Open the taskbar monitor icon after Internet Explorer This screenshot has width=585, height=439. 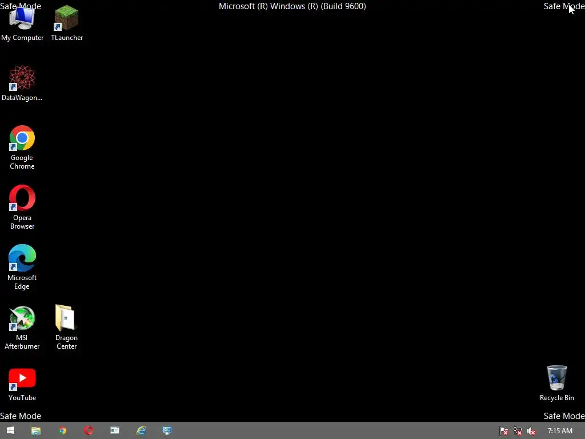pyautogui.click(x=167, y=431)
